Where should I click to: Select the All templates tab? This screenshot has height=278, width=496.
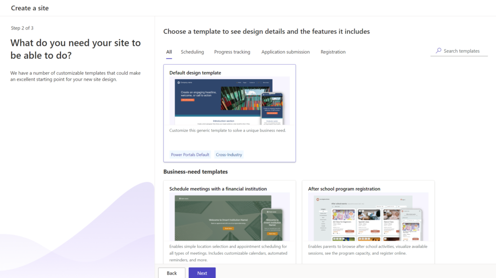[169, 52]
